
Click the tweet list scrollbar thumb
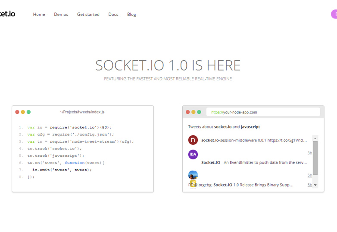(315, 158)
